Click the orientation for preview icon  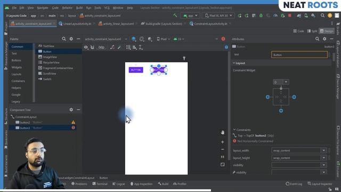click(142, 39)
